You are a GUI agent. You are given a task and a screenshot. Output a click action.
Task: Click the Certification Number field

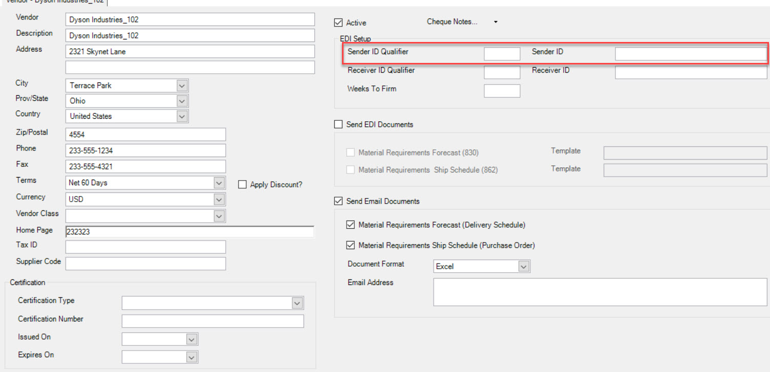click(x=212, y=321)
